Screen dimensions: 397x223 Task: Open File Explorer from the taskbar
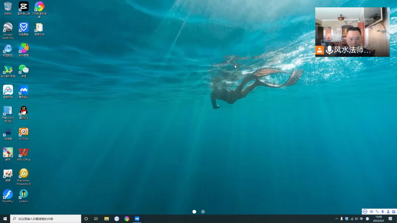(107, 219)
